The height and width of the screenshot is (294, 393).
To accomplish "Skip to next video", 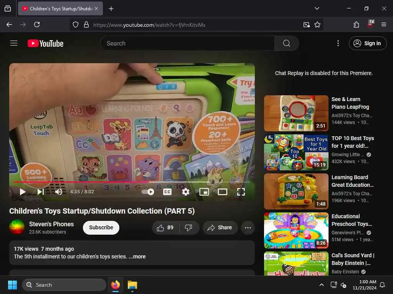I will [x=41, y=192].
